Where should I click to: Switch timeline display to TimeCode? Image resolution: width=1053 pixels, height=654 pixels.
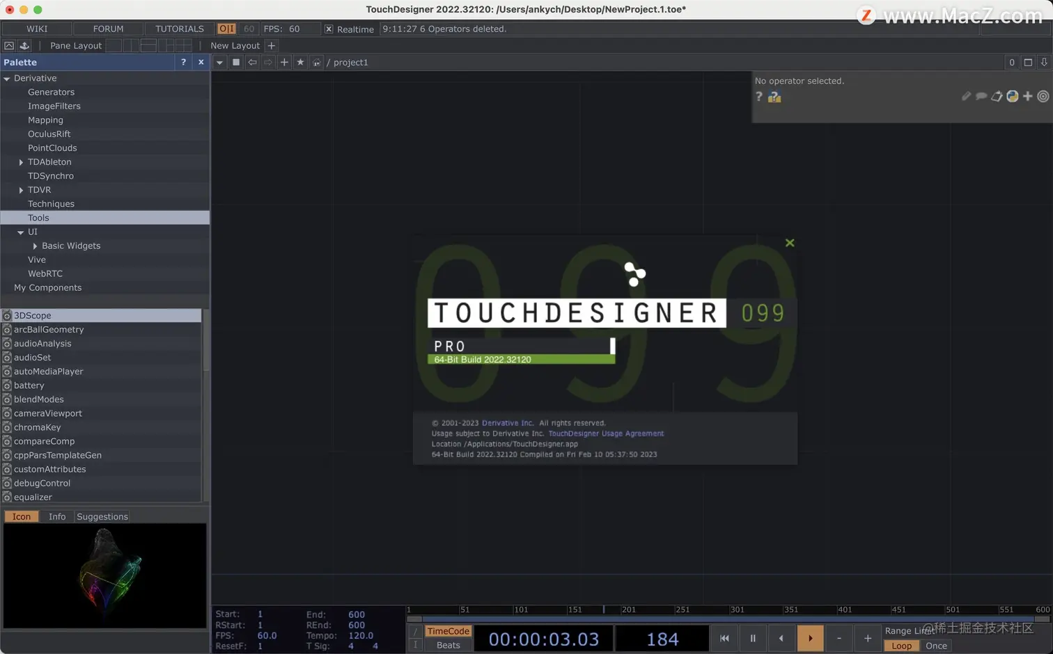click(x=448, y=631)
